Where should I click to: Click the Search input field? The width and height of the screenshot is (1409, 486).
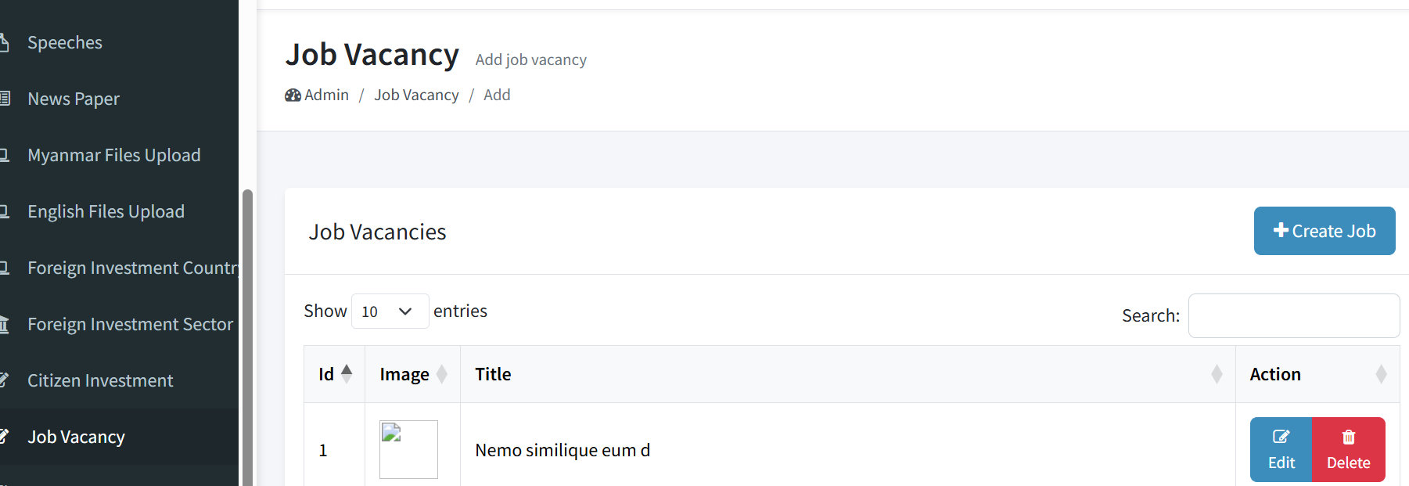pyautogui.click(x=1293, y=315)
